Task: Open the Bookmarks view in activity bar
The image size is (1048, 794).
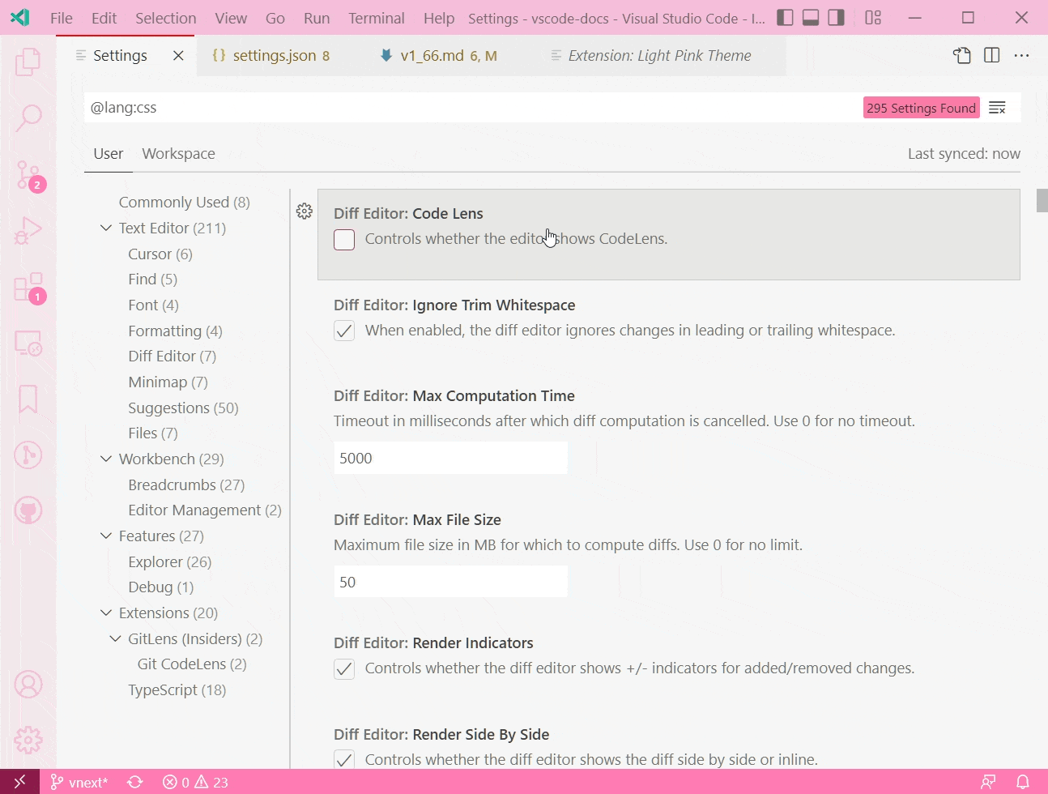Action: [28, 399]
